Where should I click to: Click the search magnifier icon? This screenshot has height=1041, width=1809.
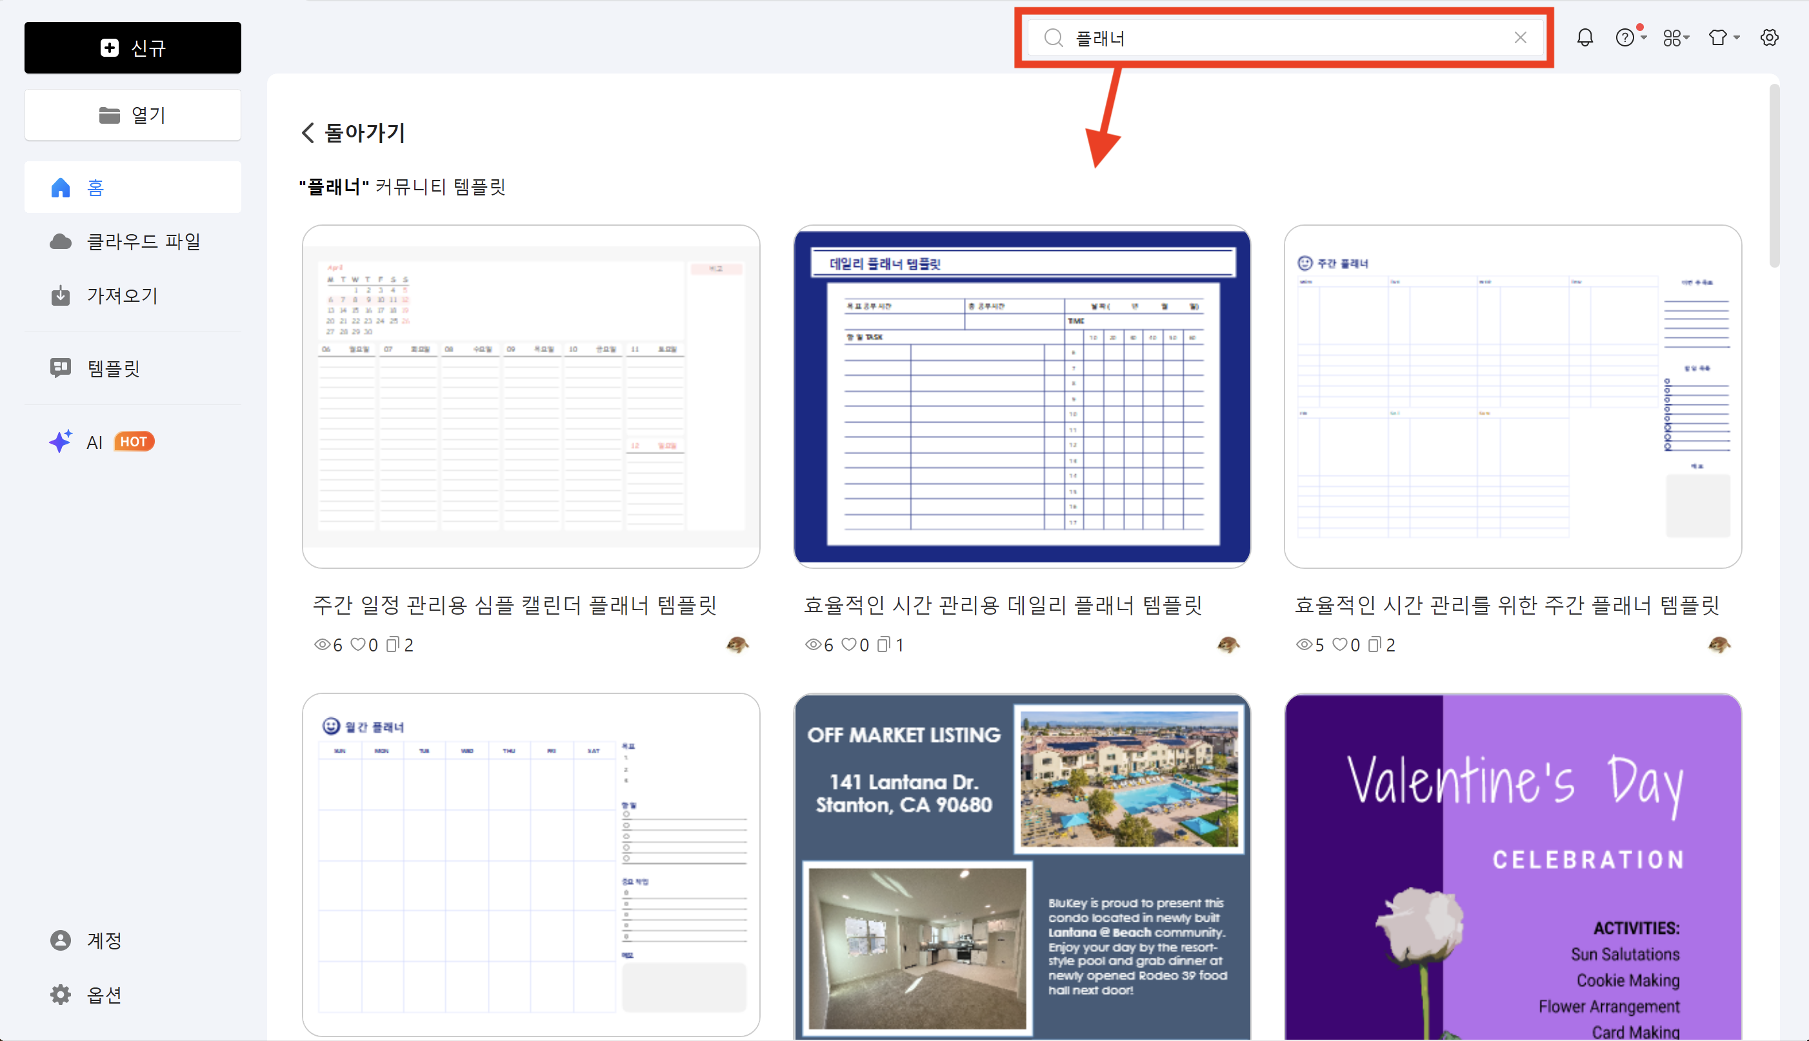click(x=1054, y=38)
